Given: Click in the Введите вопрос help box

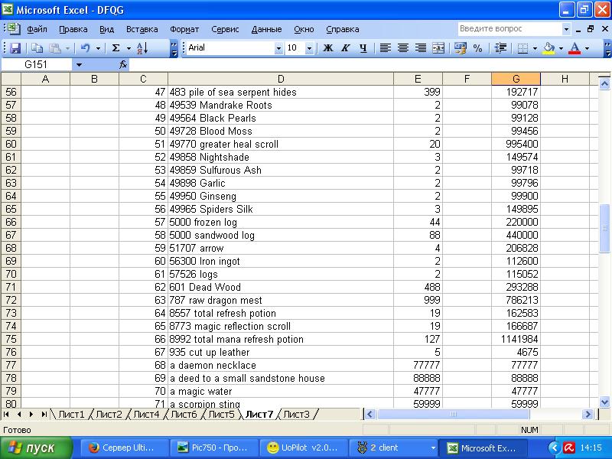Looking at the screenshot, I should click(x=509, y=29).
